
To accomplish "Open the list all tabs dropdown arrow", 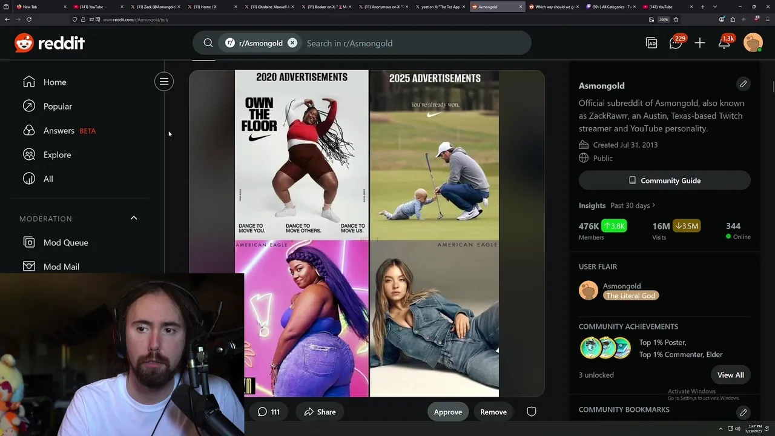I will point(714,7).
